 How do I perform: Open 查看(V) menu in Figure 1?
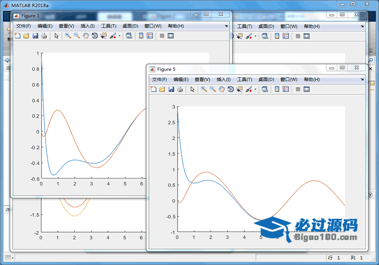click(x=66, y=26)
